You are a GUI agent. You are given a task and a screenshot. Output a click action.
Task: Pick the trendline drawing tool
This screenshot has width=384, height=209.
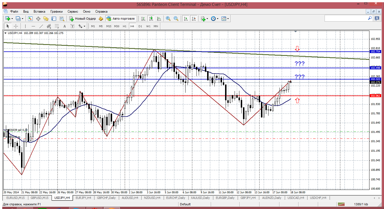click(x=41, y=26)
